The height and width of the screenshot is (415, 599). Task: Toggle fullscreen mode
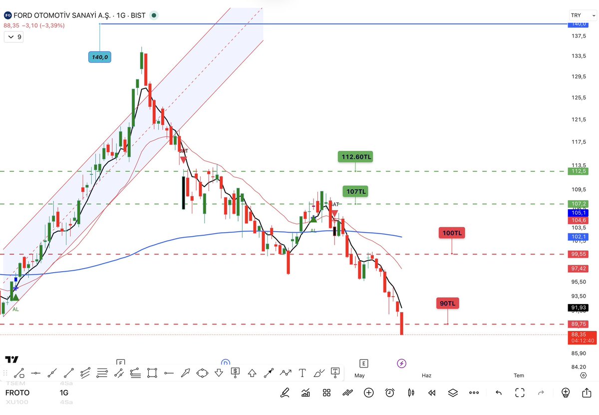[519, 393]
